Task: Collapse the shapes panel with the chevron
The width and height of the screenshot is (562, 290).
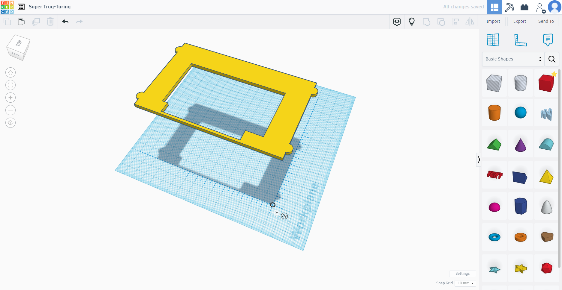Action: [x=479, y=160]
